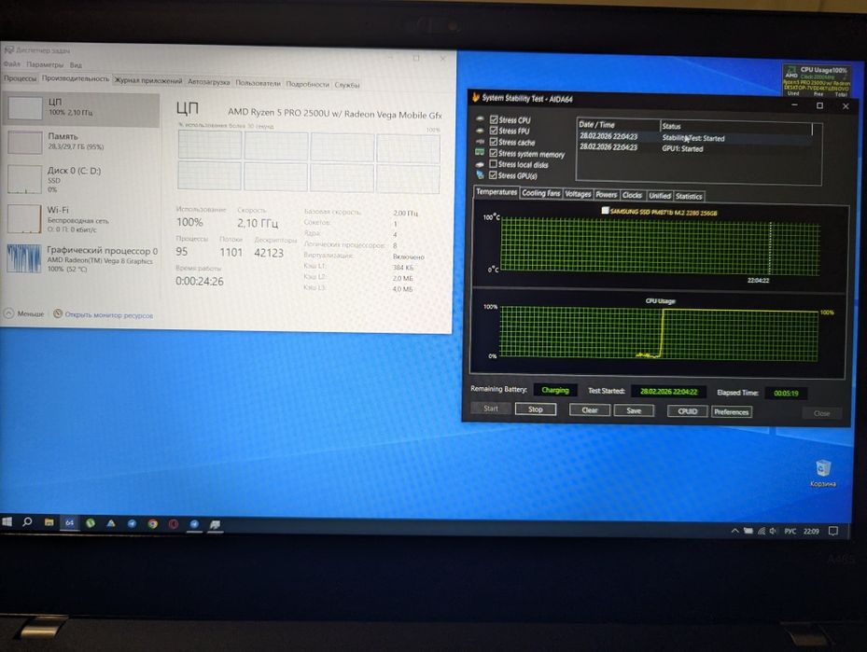
Task: Open Recycle Bin (Корзина) desktop icon
Action: [x=823, y=473]
